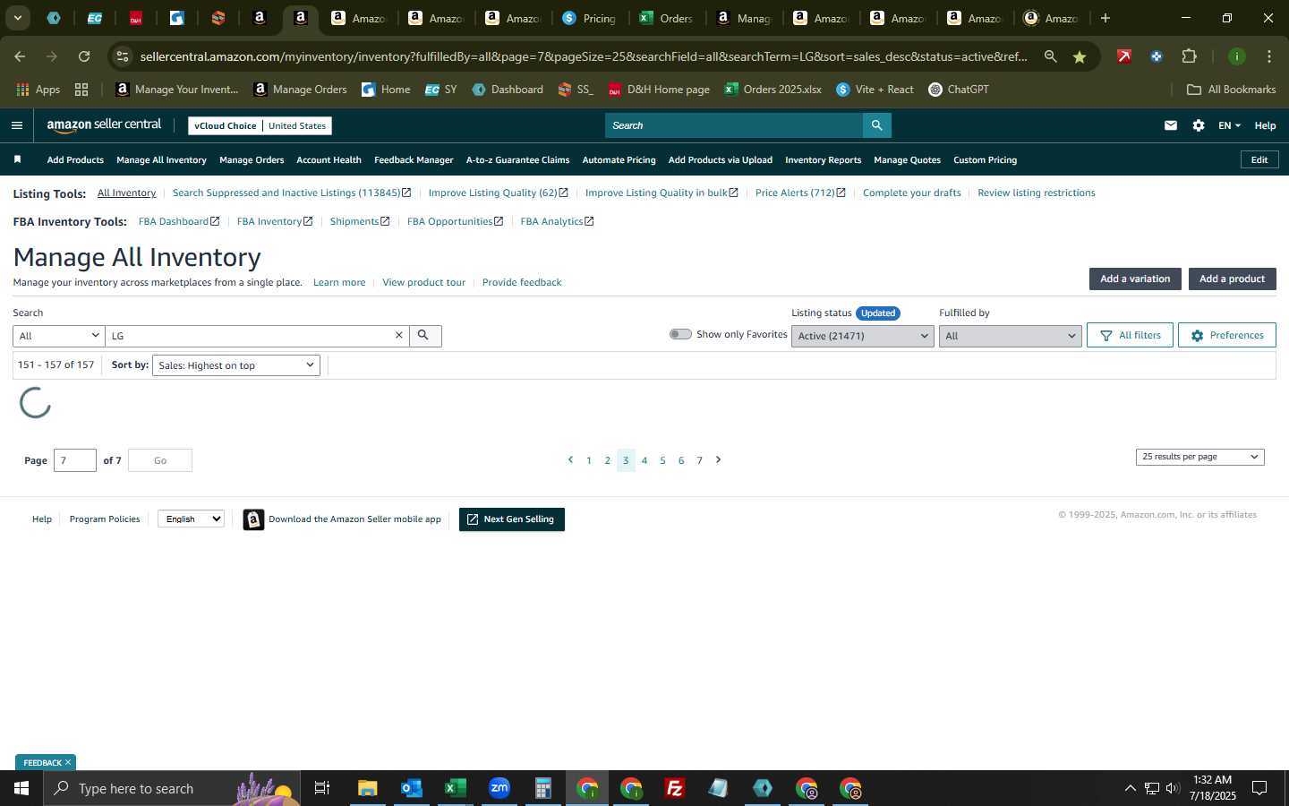Image resolution: width=1289 pixels, height=806 pixels.
Task: Click the zoom magnifier in address bar
Action: coord(1050,56)
